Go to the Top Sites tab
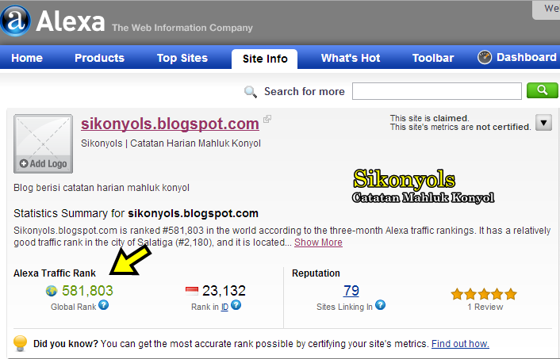Image resolution: width=560 pixels, height=359 pixels. tap(182, 58)
